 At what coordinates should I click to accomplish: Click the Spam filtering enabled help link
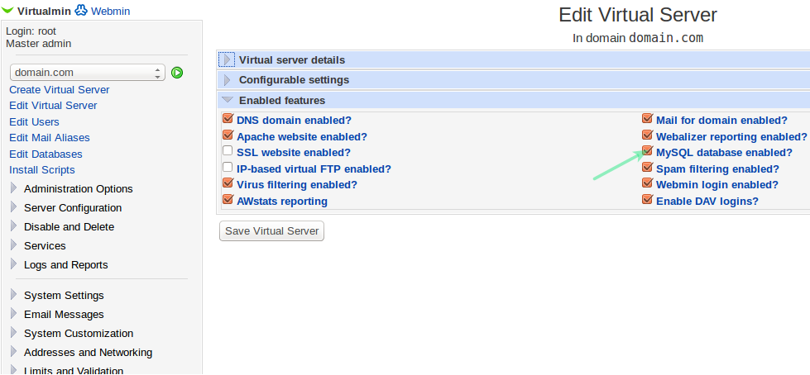point(717,169)
